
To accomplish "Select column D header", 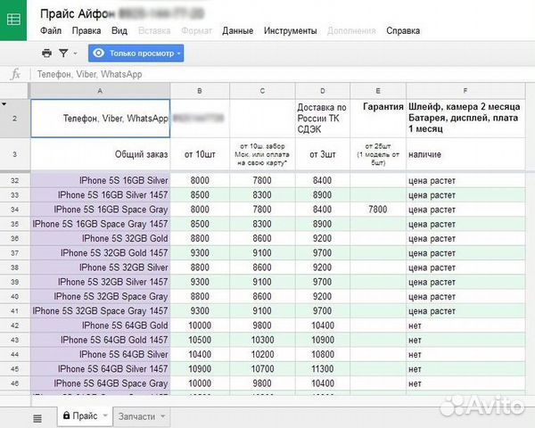I will [323, 91].
